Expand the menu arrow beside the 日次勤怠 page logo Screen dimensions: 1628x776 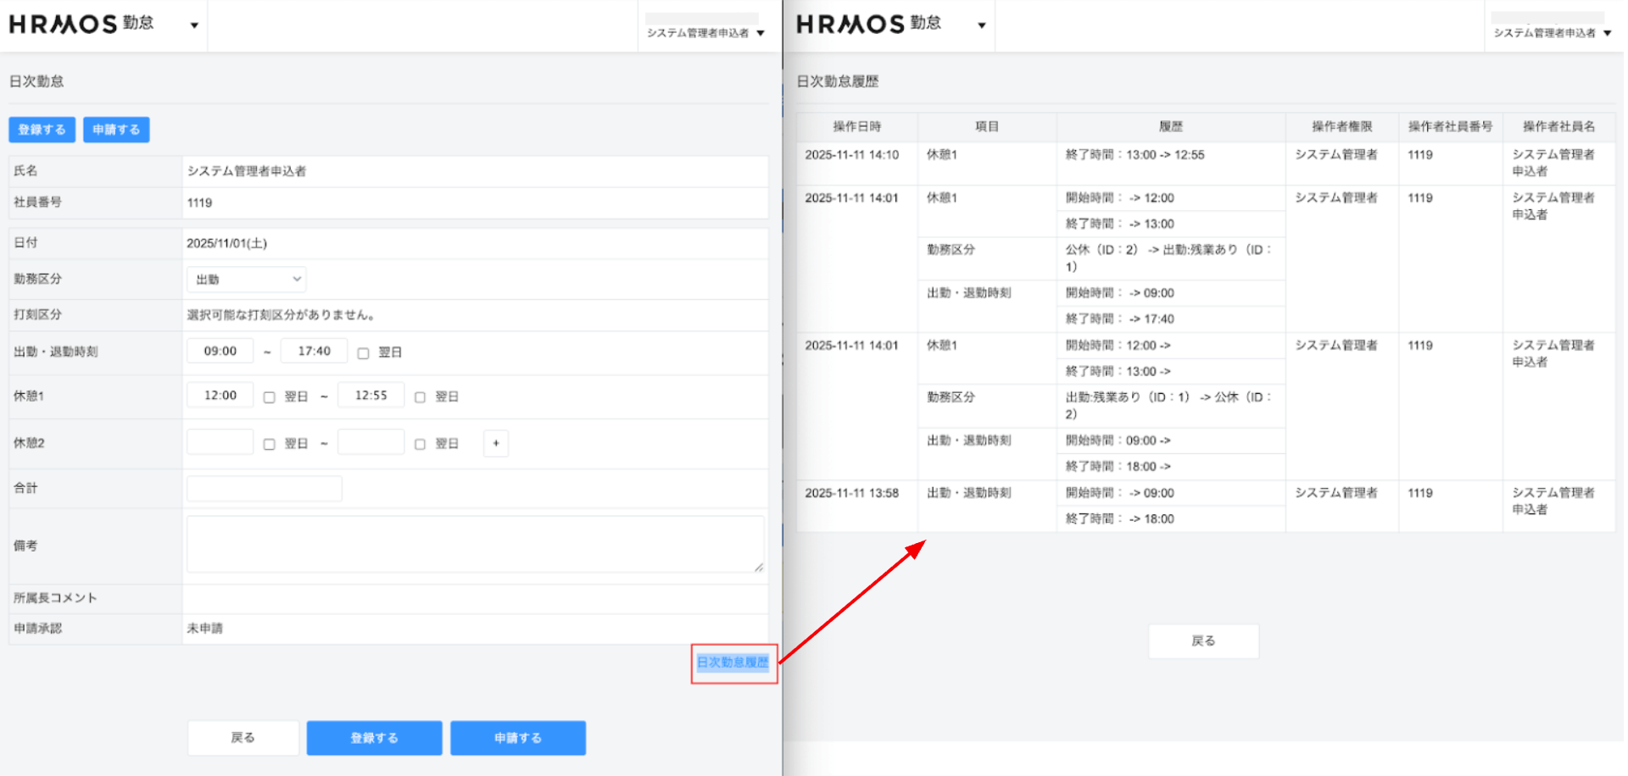tap(194, 25)
